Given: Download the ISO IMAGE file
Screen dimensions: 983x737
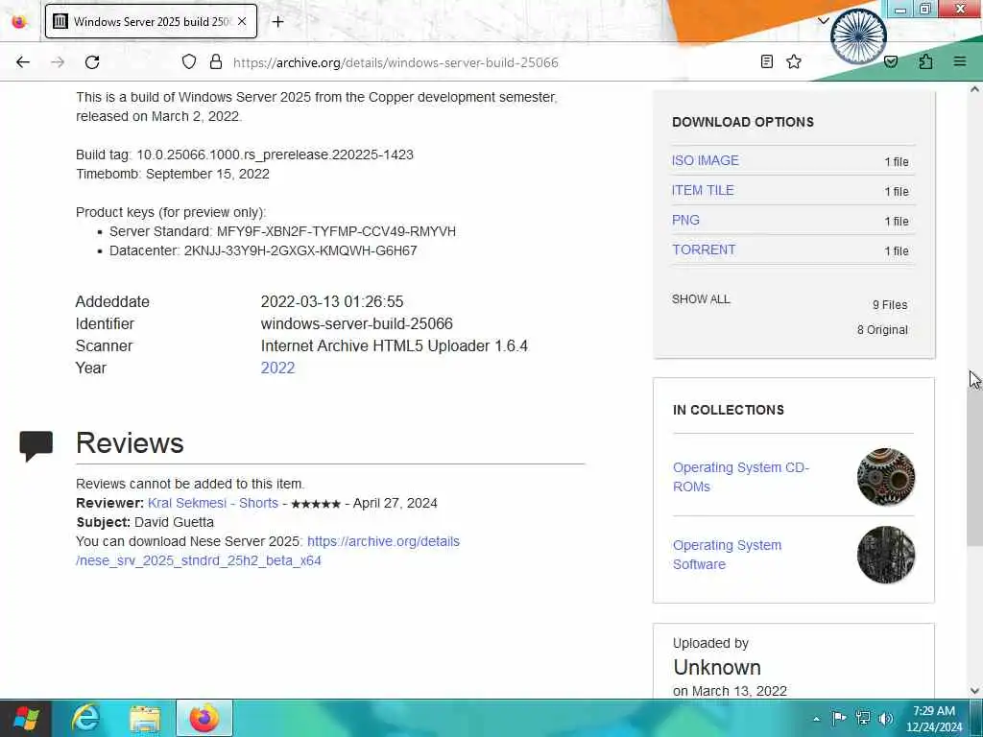Looking at the screenshot, I should 705,160.
